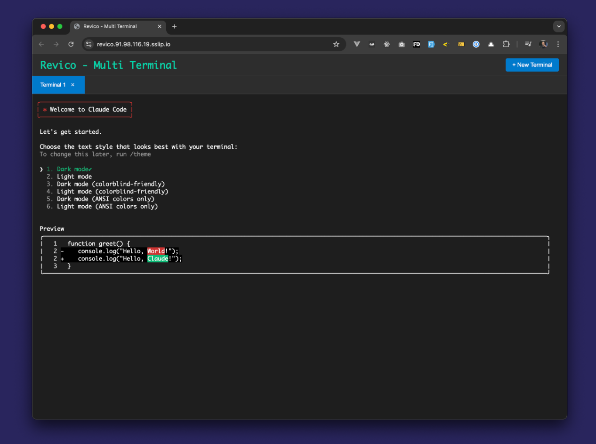Open the blue FI extension icon
This screenshot has height=444, width=596.
431,44
